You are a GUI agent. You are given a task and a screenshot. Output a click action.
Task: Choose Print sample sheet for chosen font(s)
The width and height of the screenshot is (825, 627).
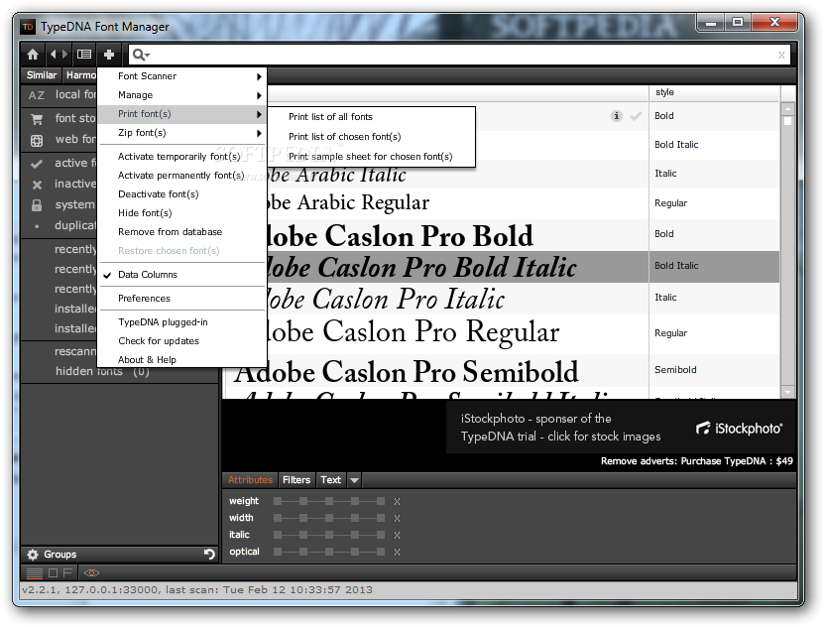pyautogui.click(x=371, y=157)
